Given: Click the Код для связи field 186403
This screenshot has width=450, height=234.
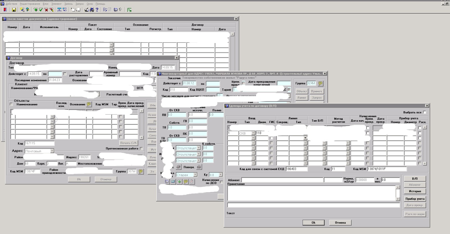Looking at the screenshot, I should tap(297, 169).
